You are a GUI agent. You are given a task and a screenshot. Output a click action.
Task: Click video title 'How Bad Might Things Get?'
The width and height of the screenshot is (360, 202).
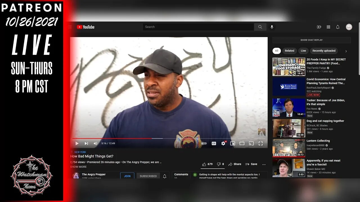[92, 156]
